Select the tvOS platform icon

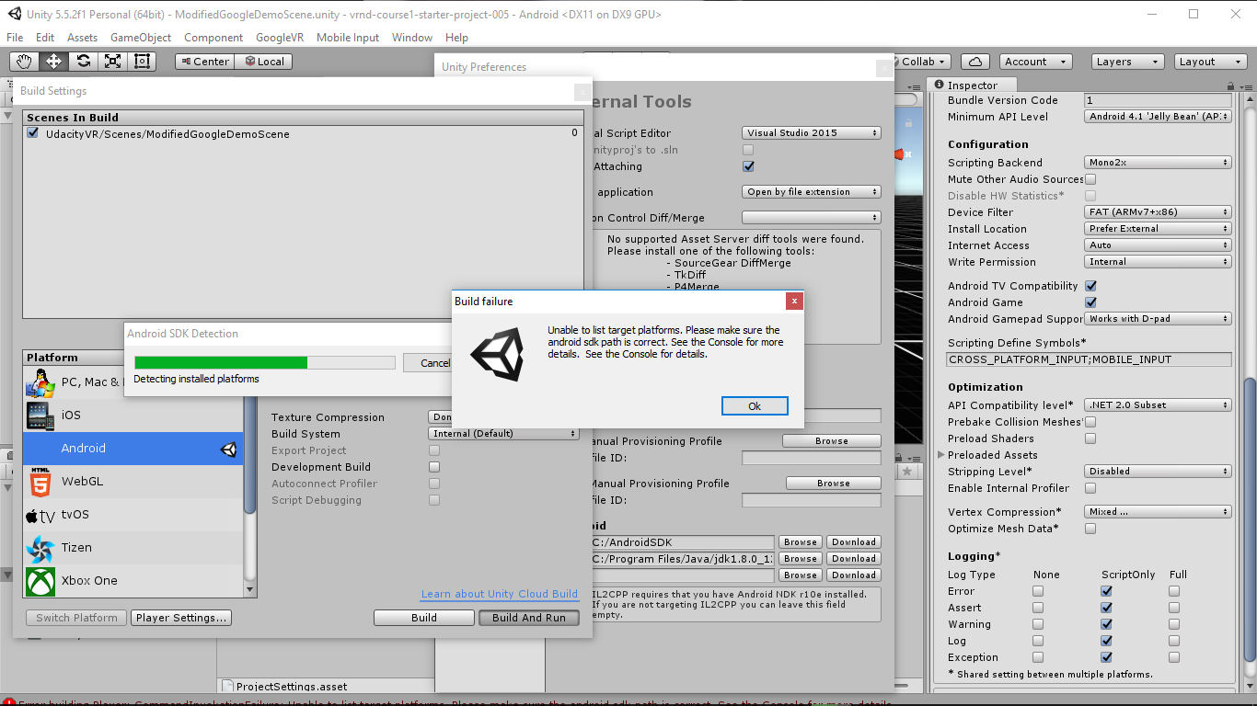(40, 515)
